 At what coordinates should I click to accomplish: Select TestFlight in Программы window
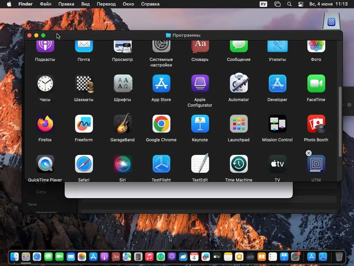pos(161,164)
